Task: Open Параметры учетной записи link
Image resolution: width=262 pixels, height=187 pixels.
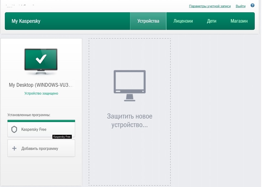Action: click(210, 6)
